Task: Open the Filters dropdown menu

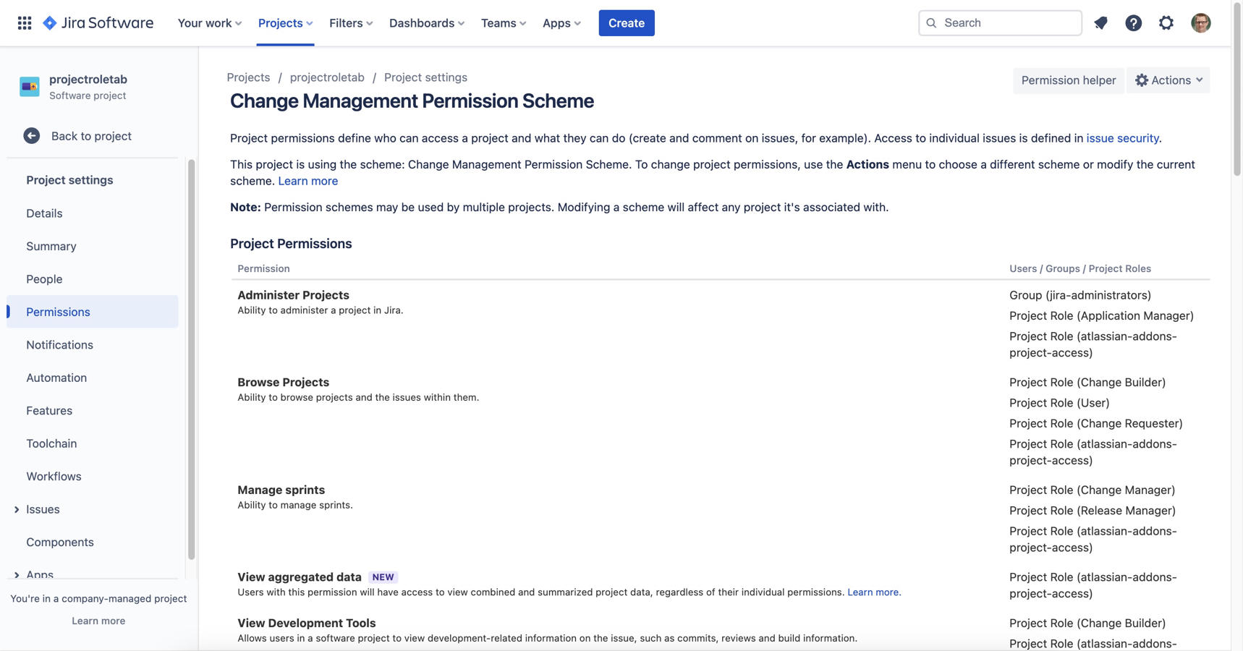Action: tap(351, 23)
